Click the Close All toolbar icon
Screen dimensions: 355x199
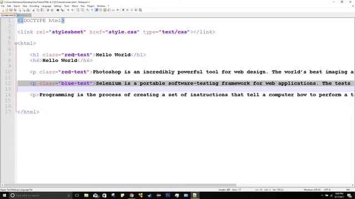(24, 10)
